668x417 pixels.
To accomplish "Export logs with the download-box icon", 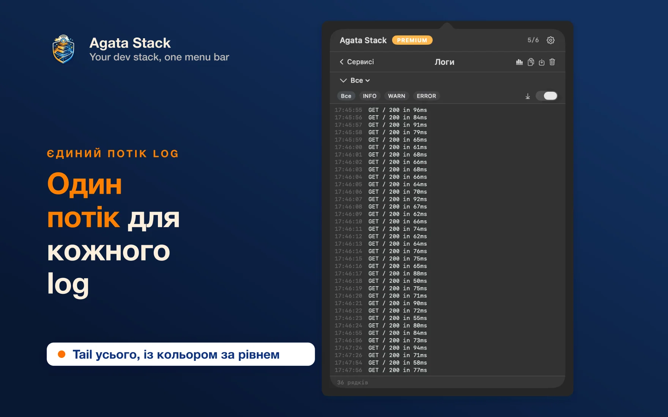I will tap(542, 62).
